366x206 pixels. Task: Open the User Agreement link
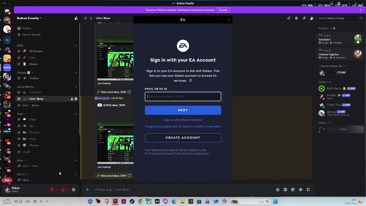point(198,154)
